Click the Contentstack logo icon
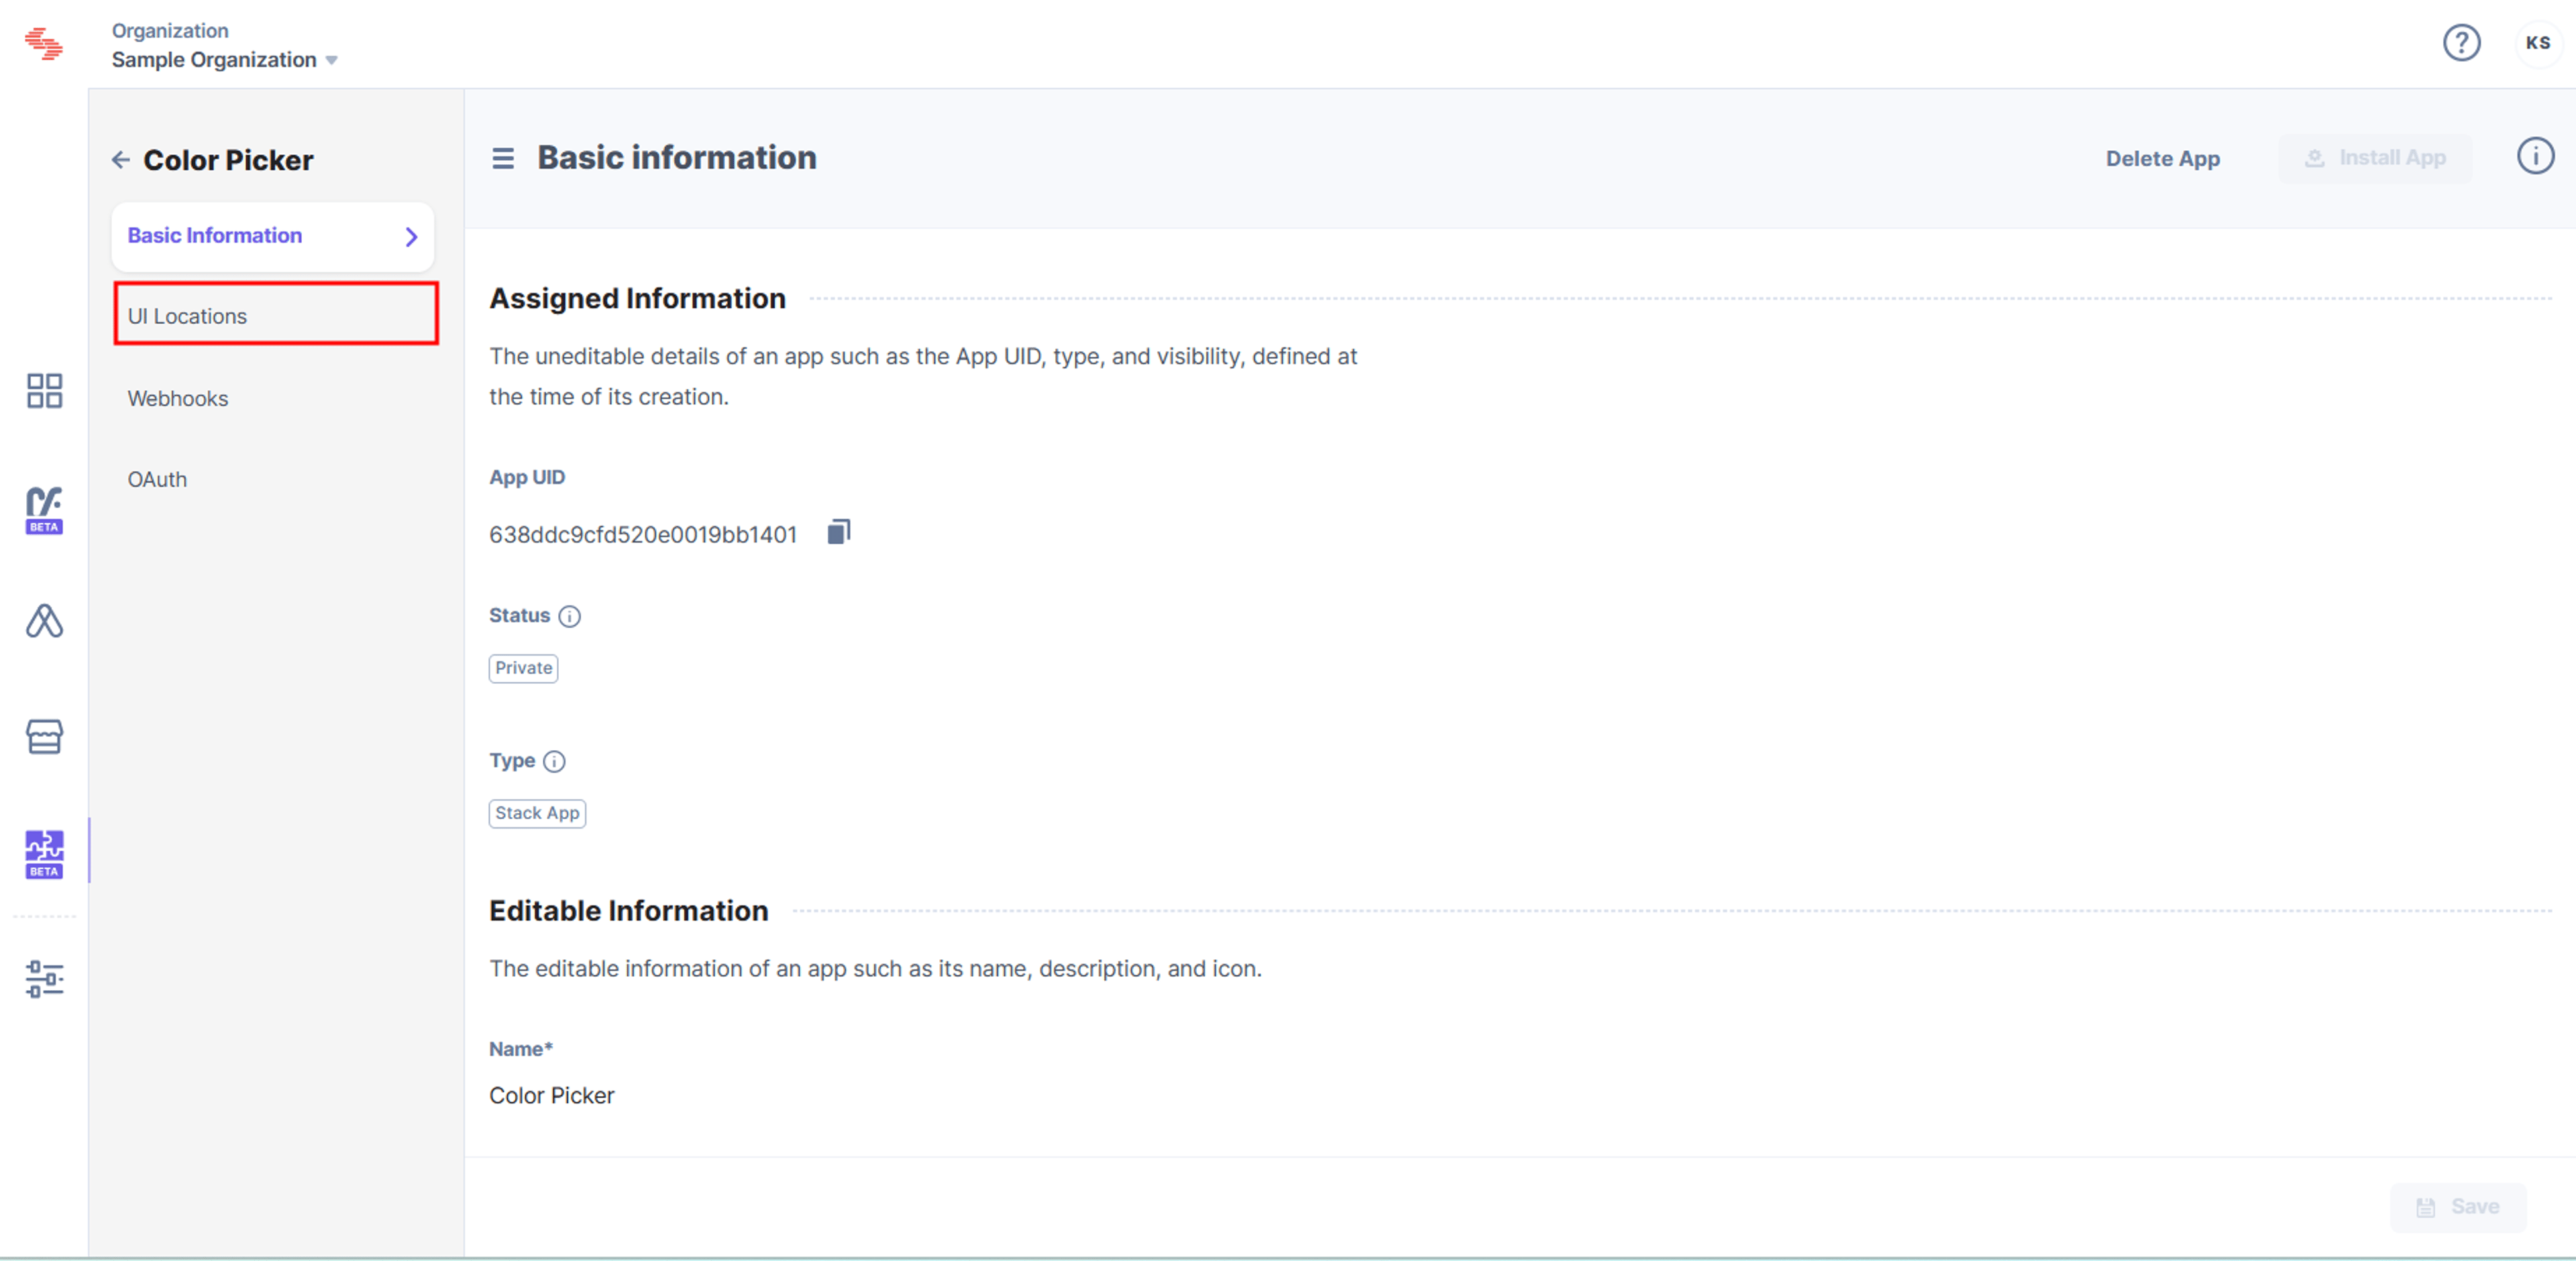Image resolution: width=2576 pixels, height=1261 pixels. pos(44,44)
